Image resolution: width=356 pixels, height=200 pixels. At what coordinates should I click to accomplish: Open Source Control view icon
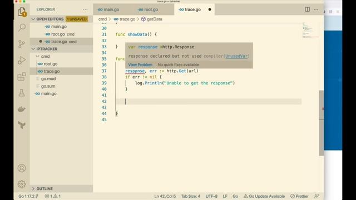(x=22, y=44)
